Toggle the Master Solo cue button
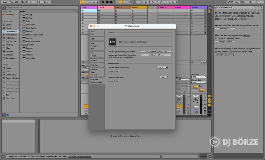265x160 pixels. click(x=196, y=107)
